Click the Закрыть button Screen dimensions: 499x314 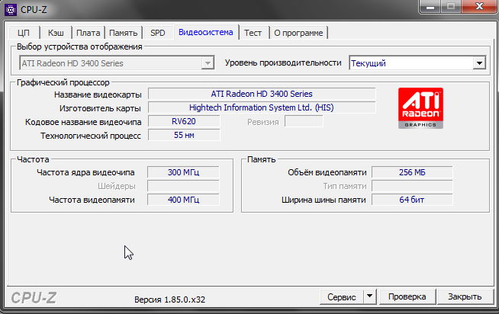coord(465,296)
